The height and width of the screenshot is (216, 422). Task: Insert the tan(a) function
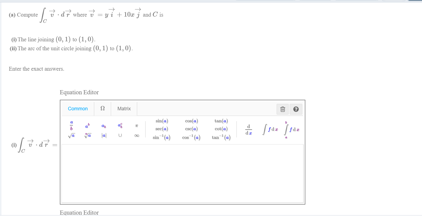pos(221,121)
